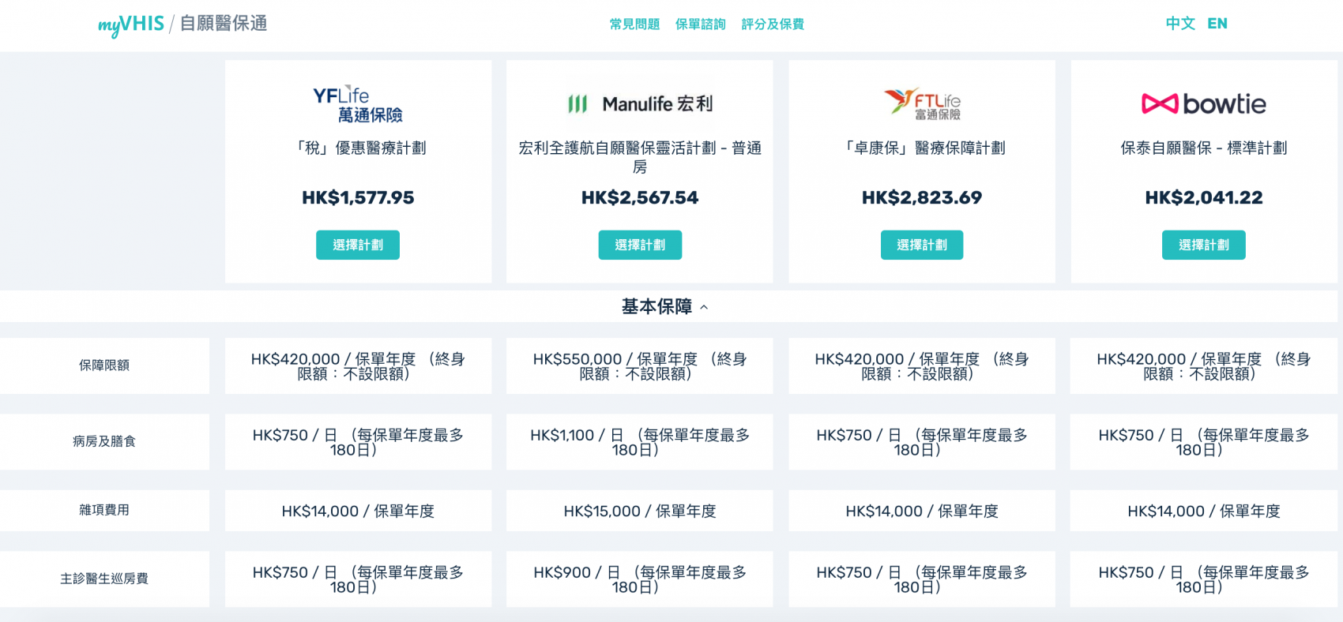
Task: Open the myVHIS logo home link
Action: coord(131,24)
